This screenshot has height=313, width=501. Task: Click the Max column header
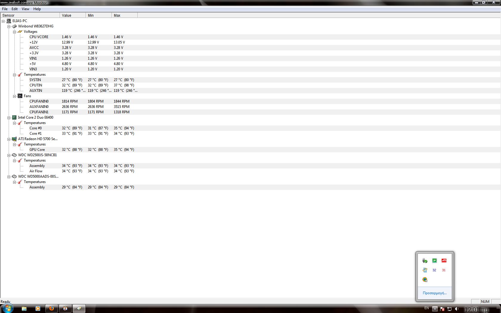click(125, 15)
